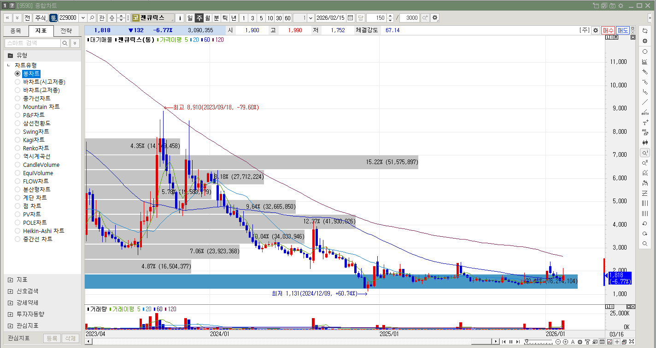The image size is (656, 348).
Task: Open the tick interval dropdown showing 1
Action: click(x=310, y=18)
